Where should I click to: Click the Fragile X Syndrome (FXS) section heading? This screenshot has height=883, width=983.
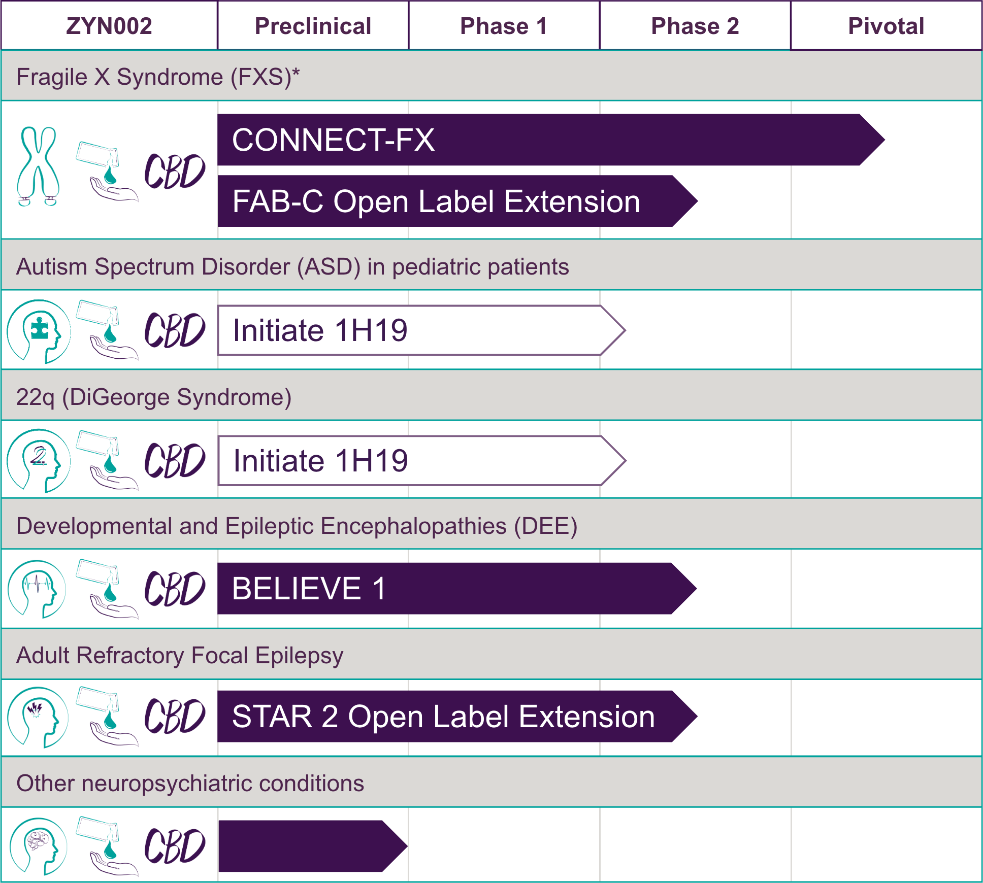tap(158, 77)
